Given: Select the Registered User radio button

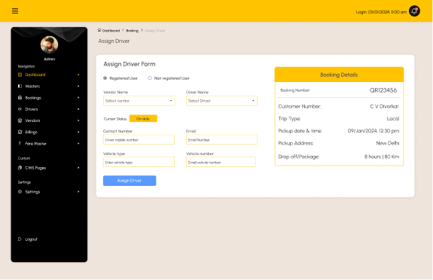Looking at the screenshot, I should click(x=105, y=78).
